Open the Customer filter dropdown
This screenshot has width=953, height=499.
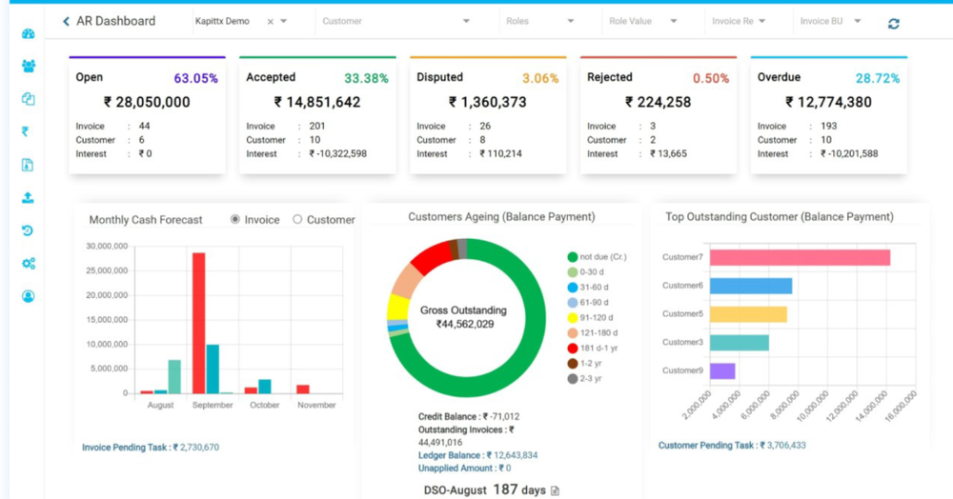point(395,21)
